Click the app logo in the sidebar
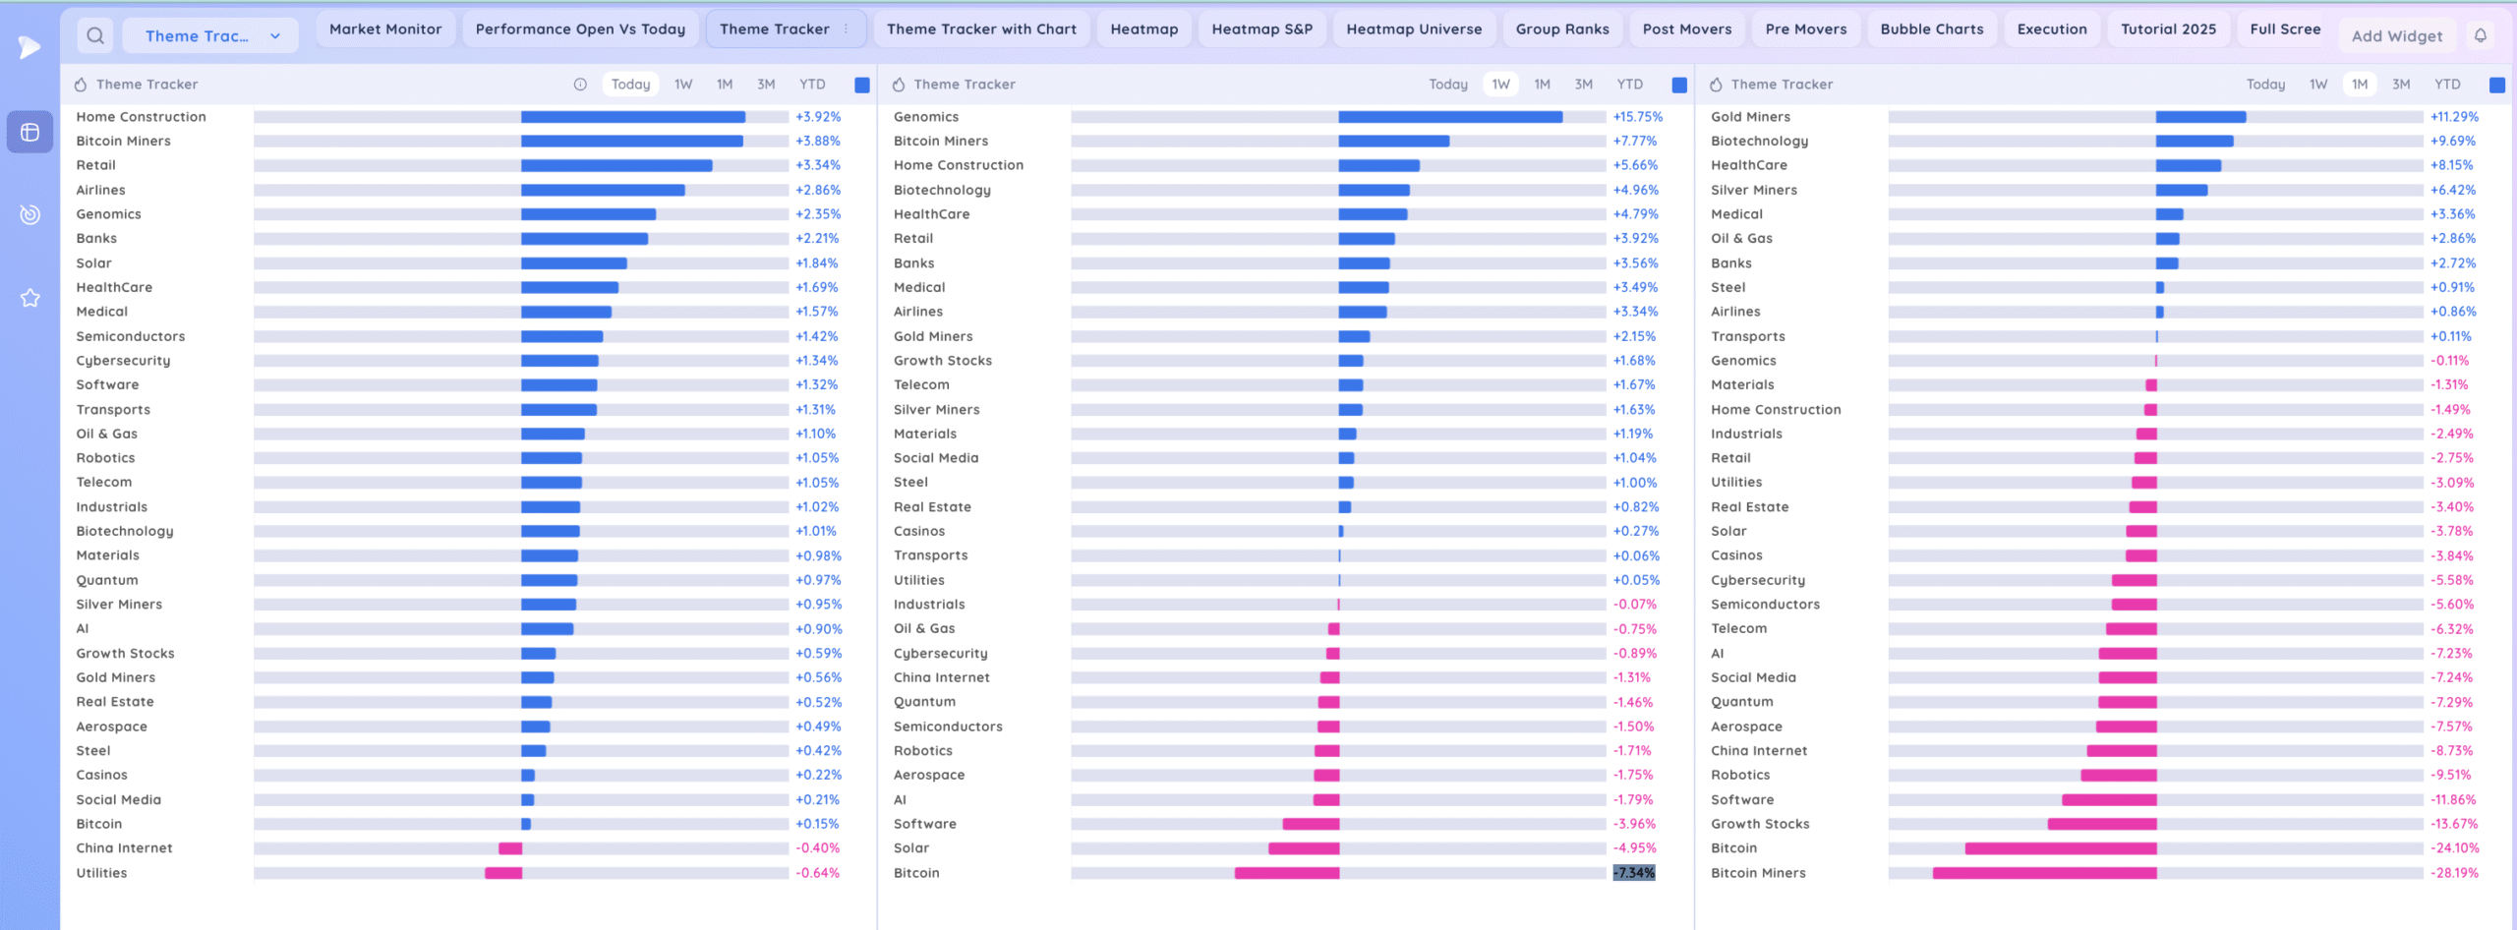The height and width of the screenshot is (930, 2517). pyautogui.click(x=29, y=46)
